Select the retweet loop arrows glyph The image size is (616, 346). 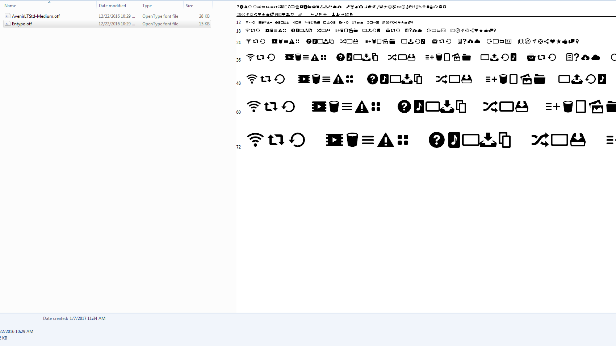276,140
